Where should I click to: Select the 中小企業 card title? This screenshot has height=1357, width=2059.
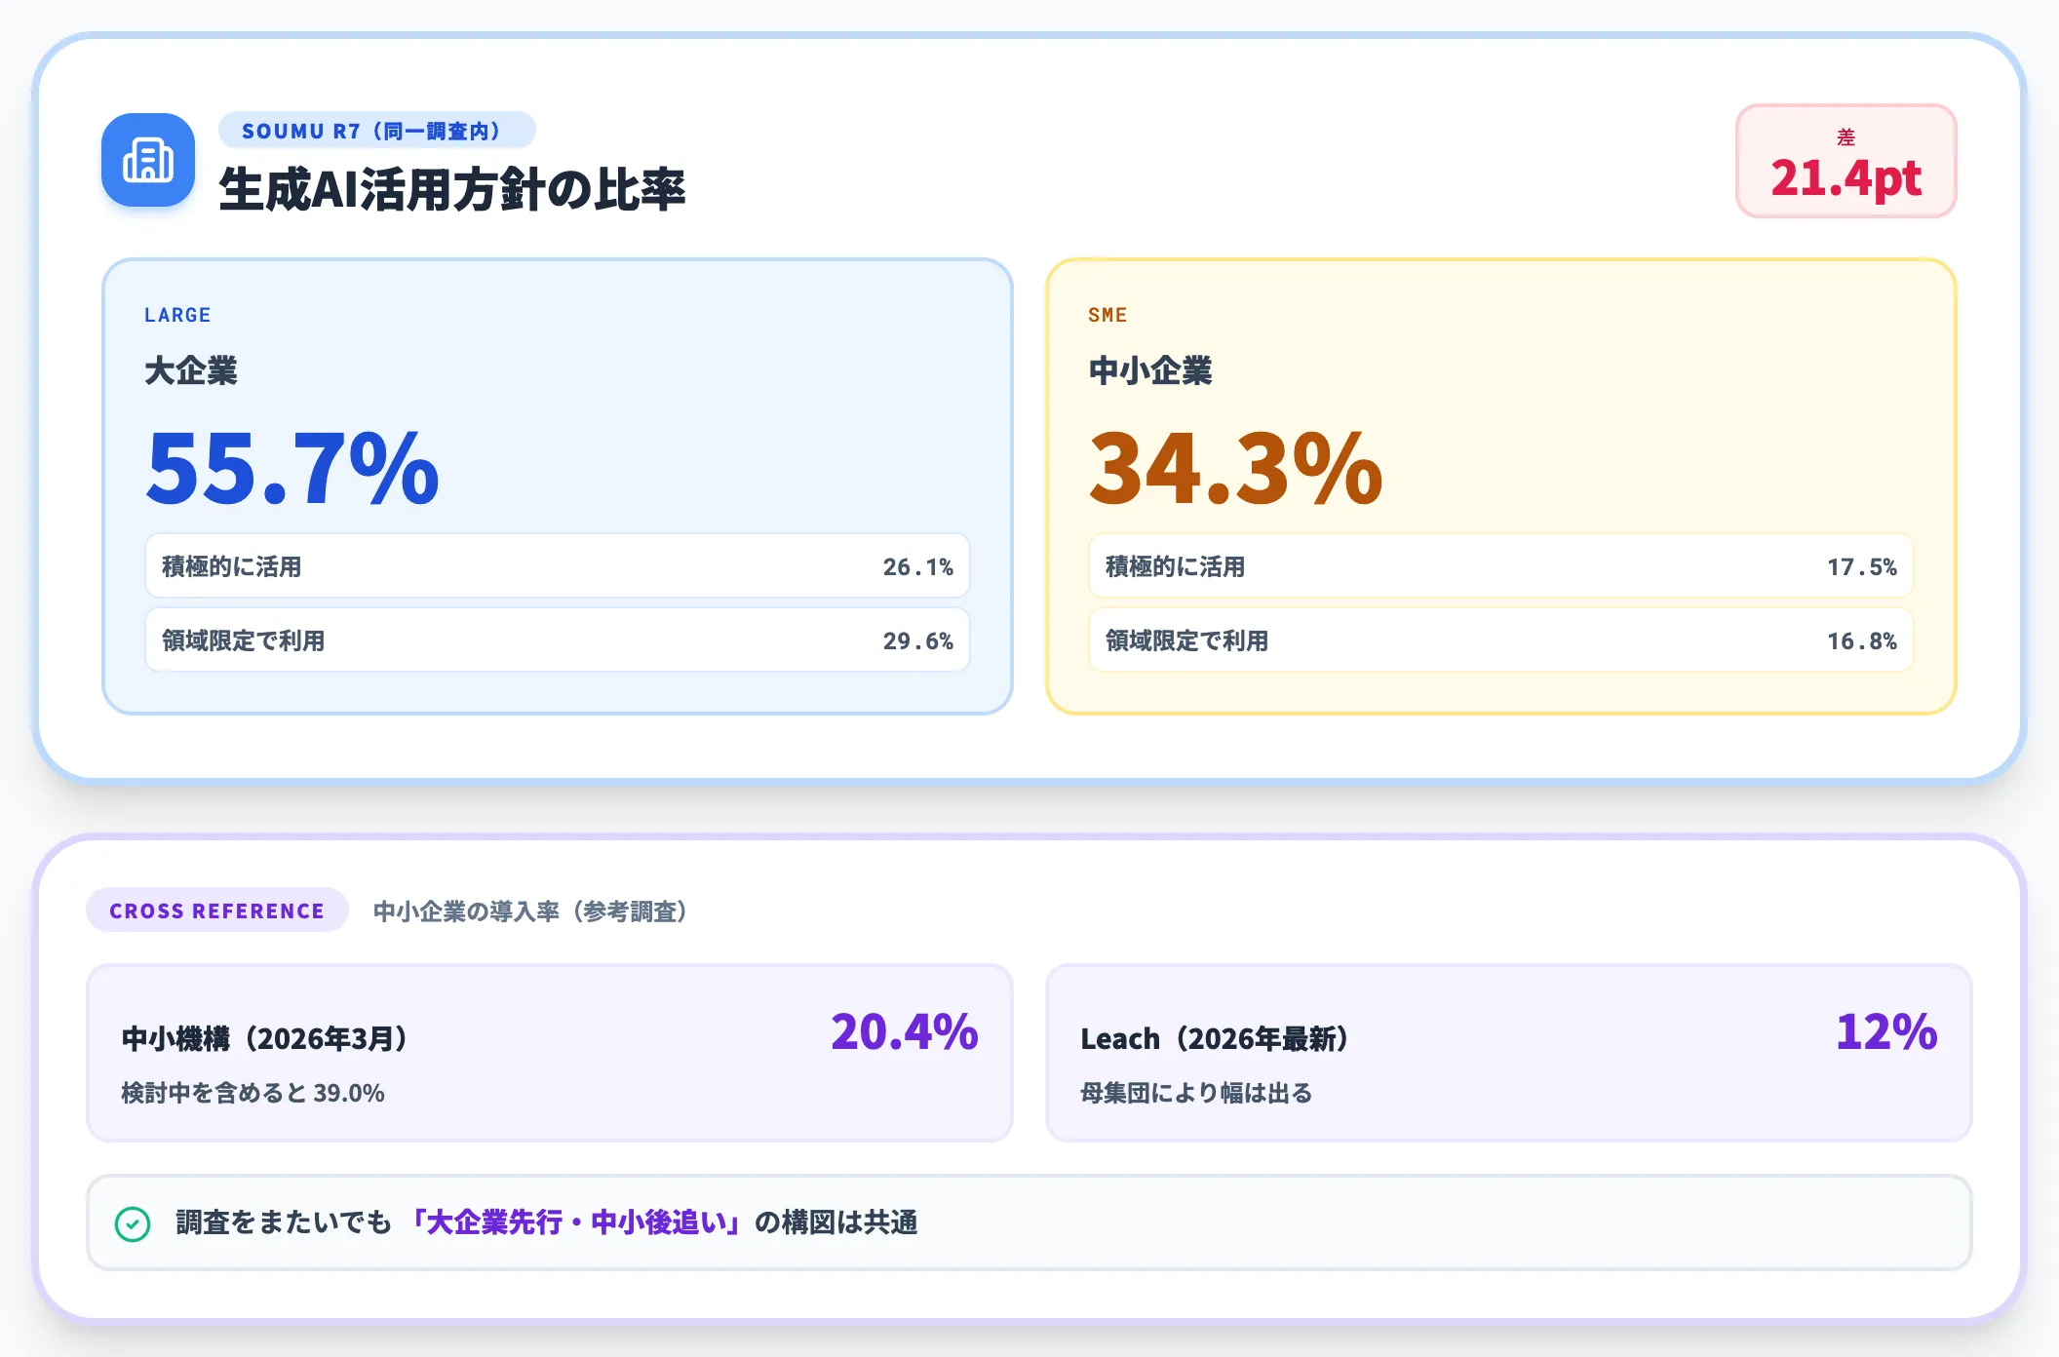point(1150,370)
